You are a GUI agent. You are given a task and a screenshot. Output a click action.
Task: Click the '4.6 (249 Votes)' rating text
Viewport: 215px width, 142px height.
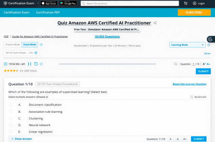(x=28, y=71)
